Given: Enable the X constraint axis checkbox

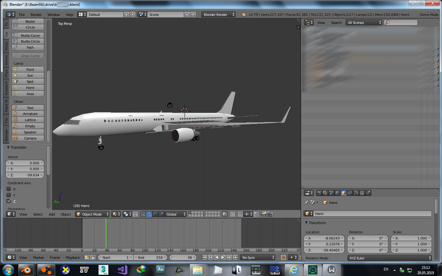Looking at the screenshot, I should [x=9, y=189].
